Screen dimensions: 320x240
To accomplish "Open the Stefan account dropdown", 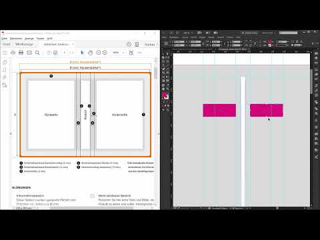I will click(x=151, y=45).
